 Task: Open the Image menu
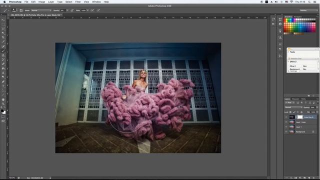(x=41, y=2)
